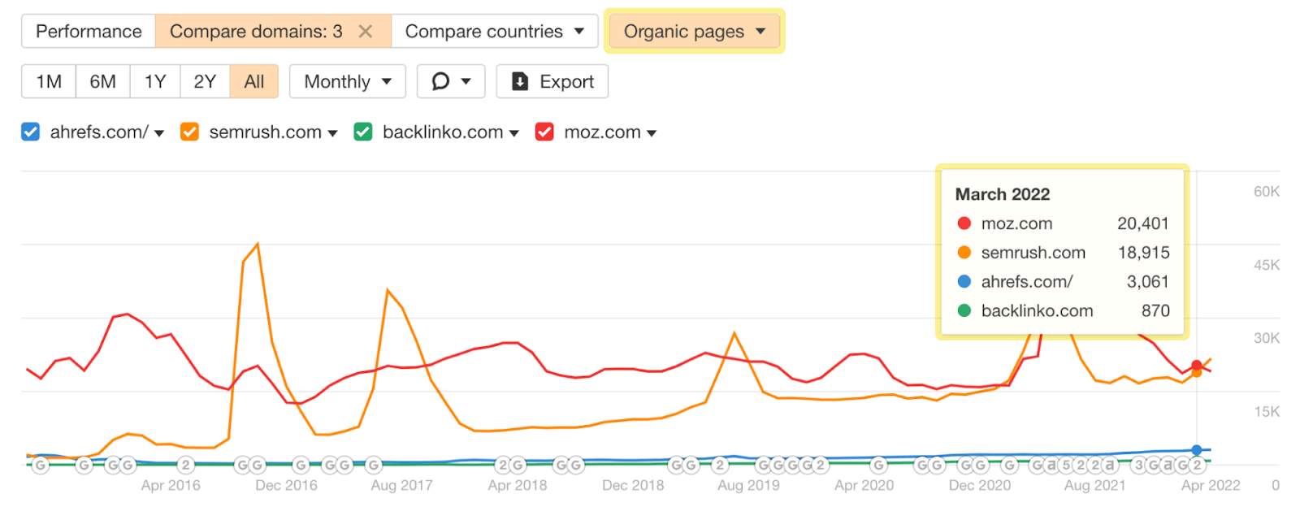1300x507 pixels.
Task: Click the 2 marker above Aug 2019
Action: point(720,465)
